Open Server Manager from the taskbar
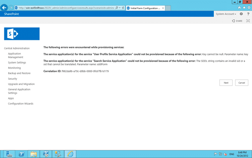The image size is (252, 158). click(x=9, y=154)
